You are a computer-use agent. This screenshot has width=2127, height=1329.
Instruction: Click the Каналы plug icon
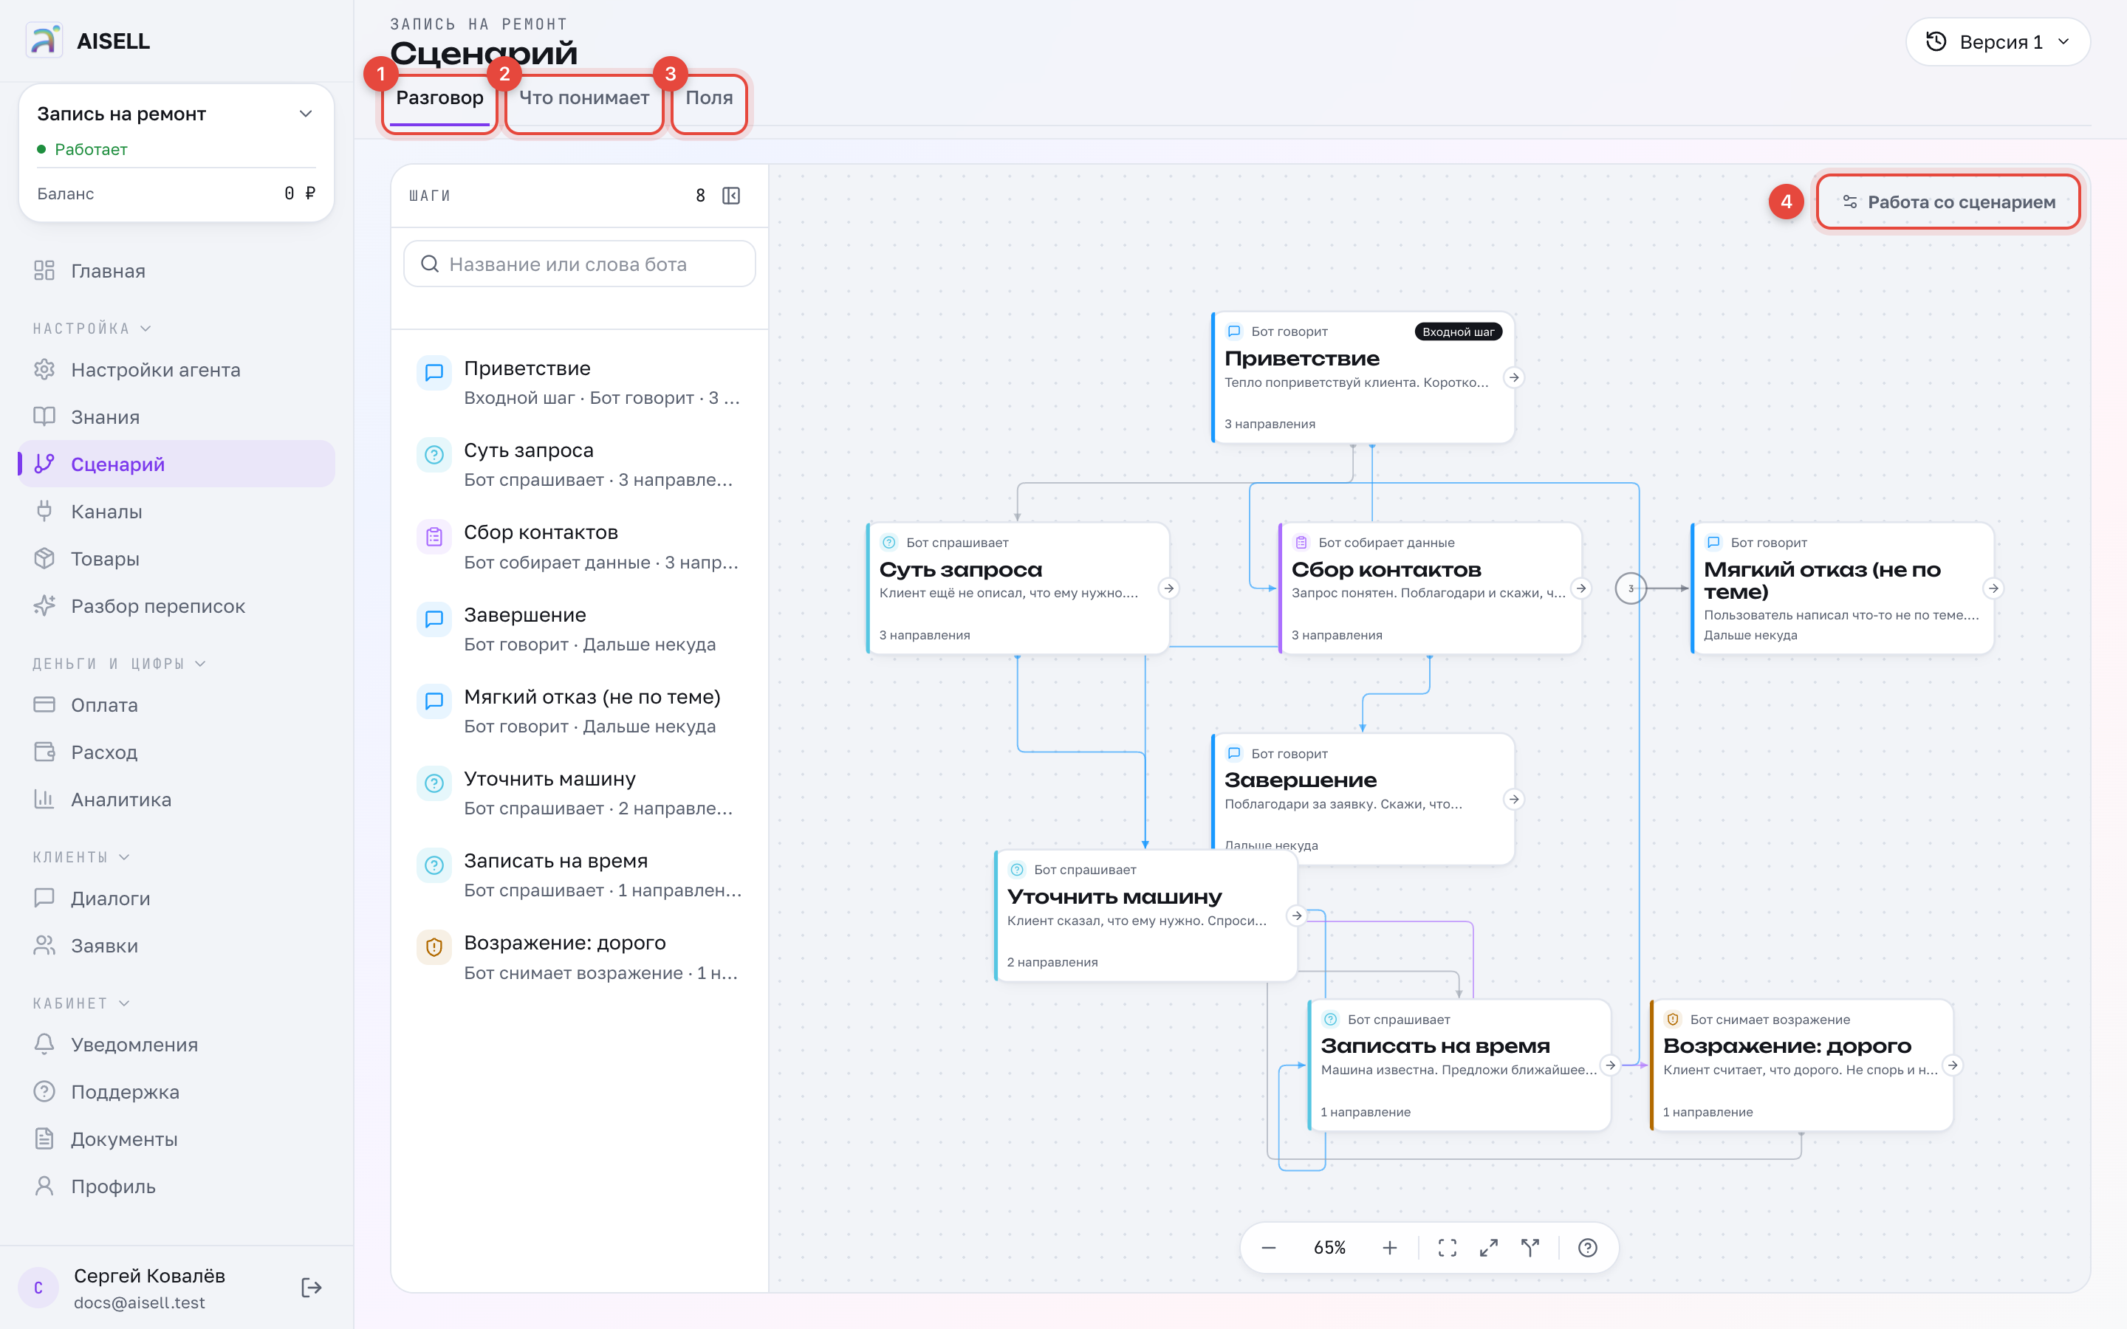44,511
